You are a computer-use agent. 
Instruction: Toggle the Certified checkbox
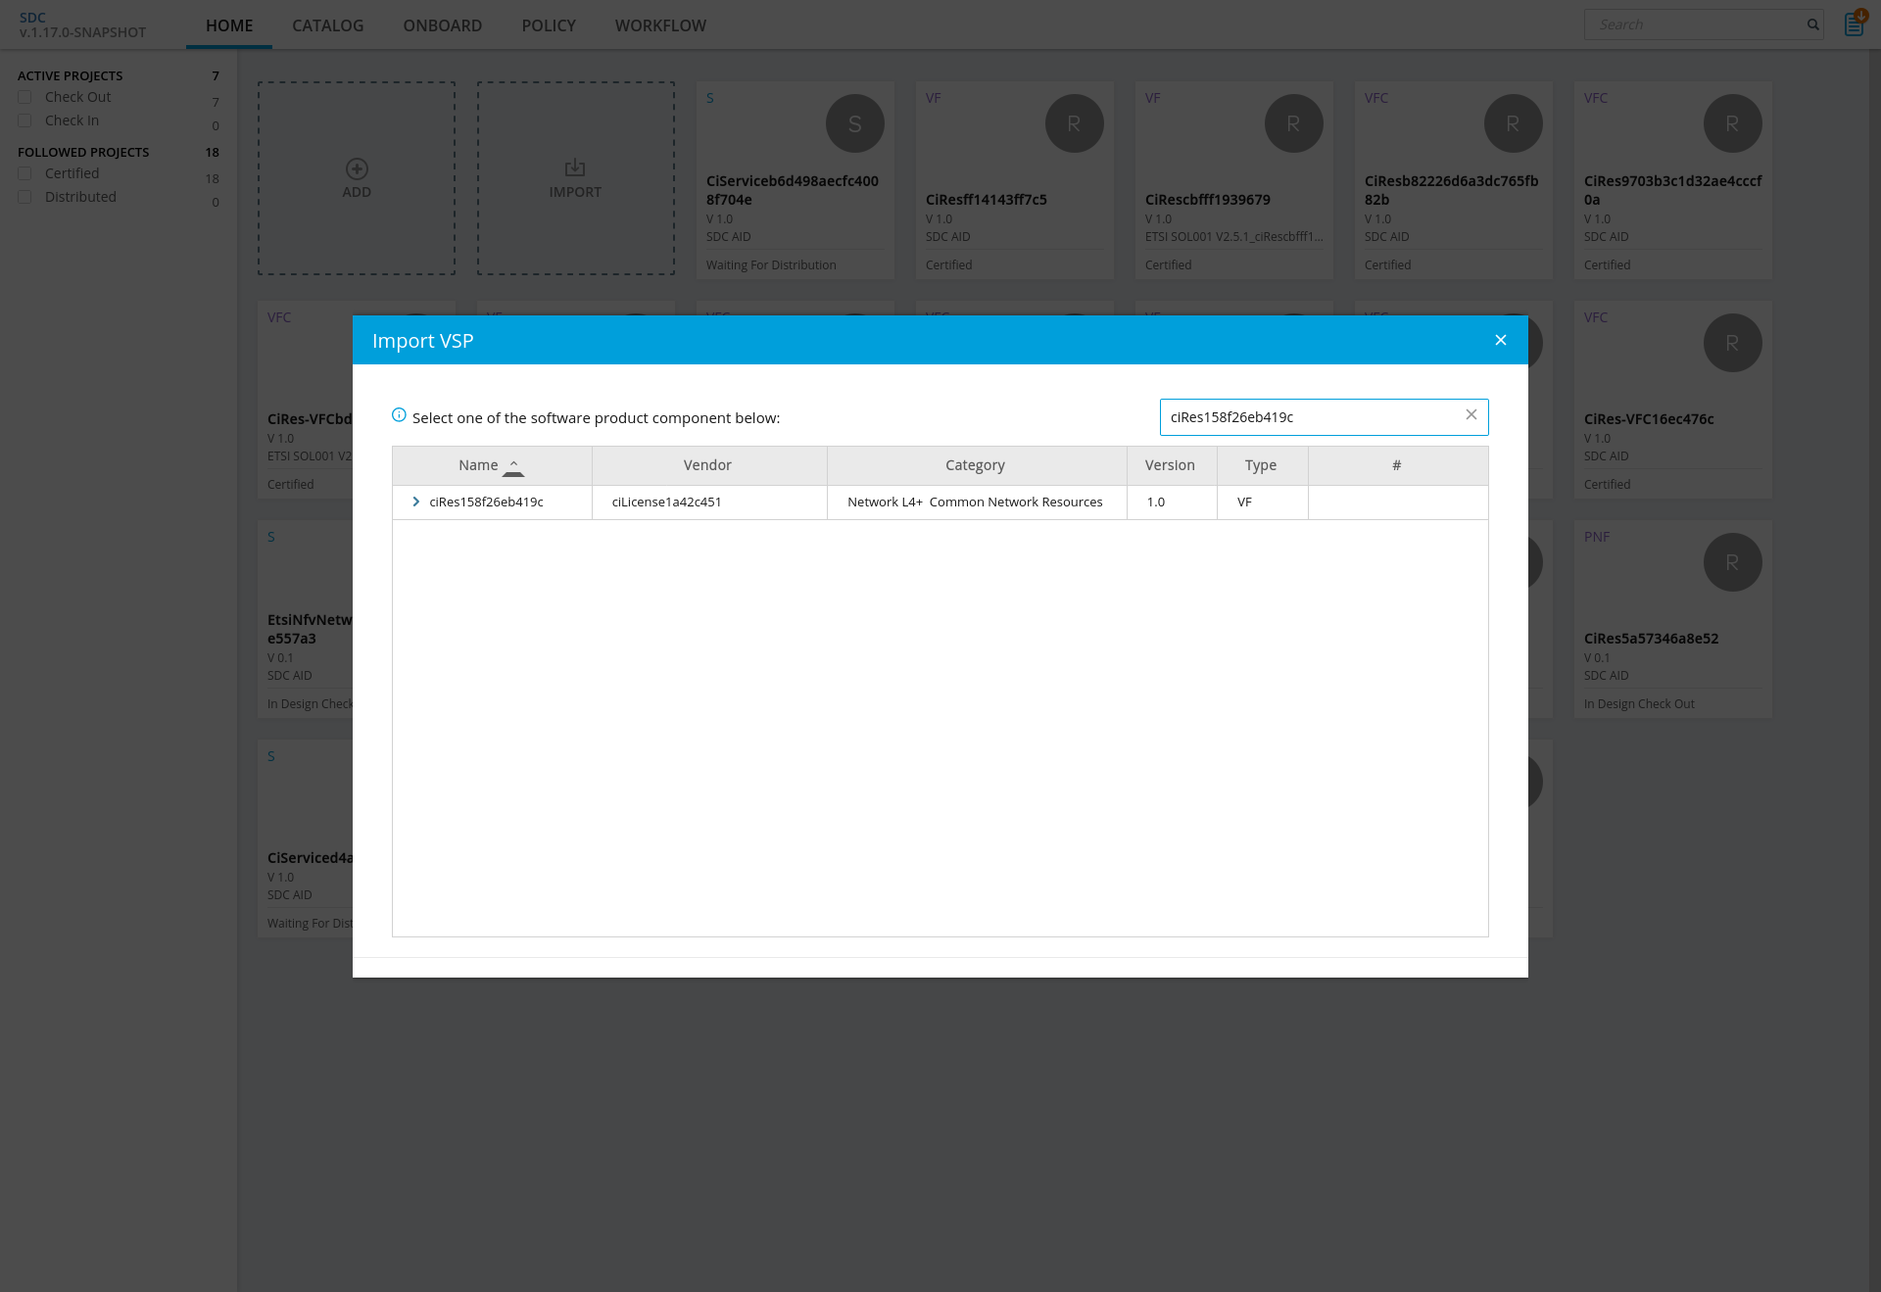[x=24, y=173]
